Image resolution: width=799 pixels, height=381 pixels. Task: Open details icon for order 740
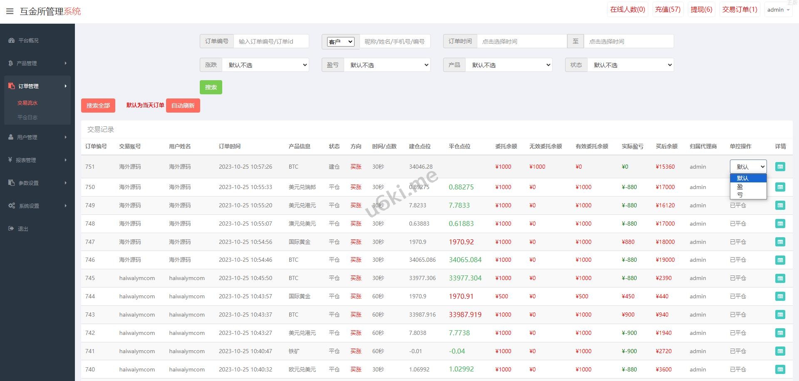click(780, 369)
